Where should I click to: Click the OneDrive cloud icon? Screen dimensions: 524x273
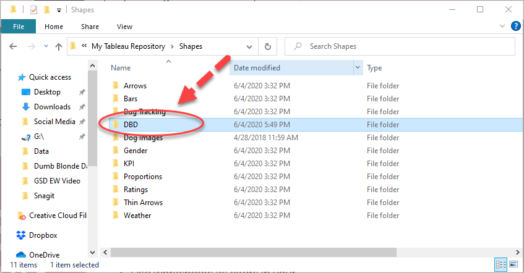tap(20, 254)
